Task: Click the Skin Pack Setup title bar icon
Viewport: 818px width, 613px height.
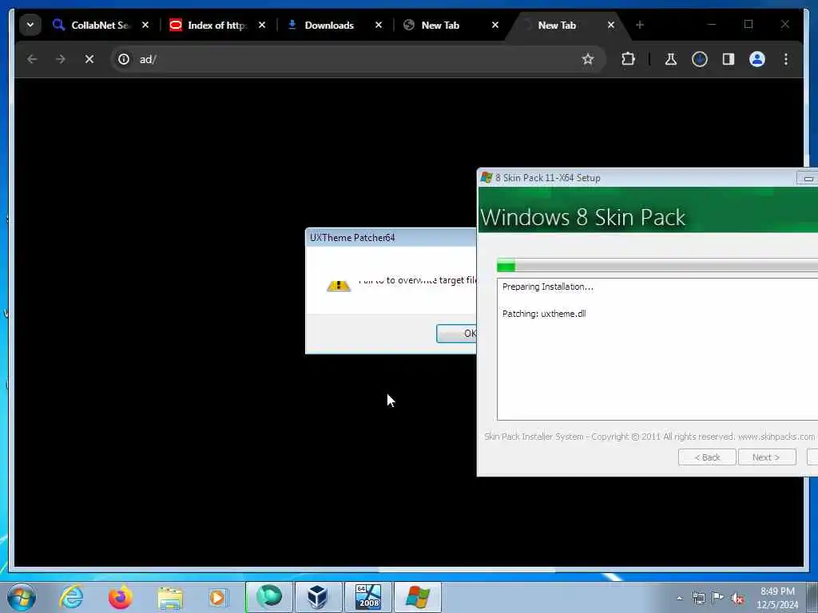Action: tap(486, 178)
